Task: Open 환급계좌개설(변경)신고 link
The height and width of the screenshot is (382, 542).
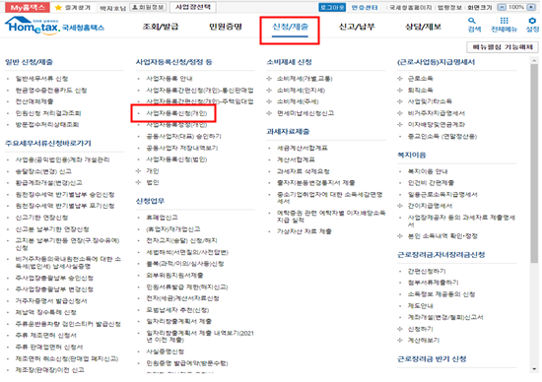Action: click(x=48, y=182)
